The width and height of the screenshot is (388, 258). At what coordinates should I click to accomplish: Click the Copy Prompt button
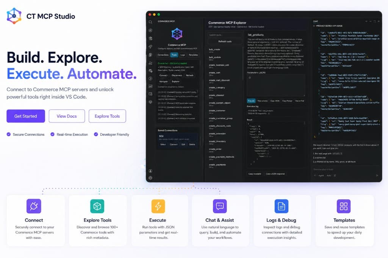(x=287, y=101)
